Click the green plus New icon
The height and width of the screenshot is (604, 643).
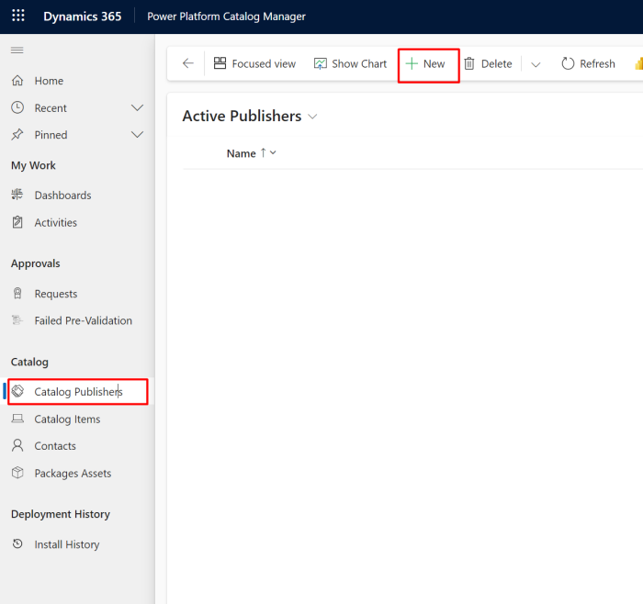click(x=412, y=63)
